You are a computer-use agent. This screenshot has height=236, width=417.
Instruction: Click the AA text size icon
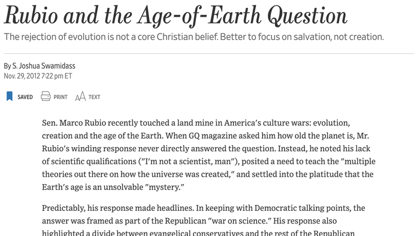coord(80,97)
